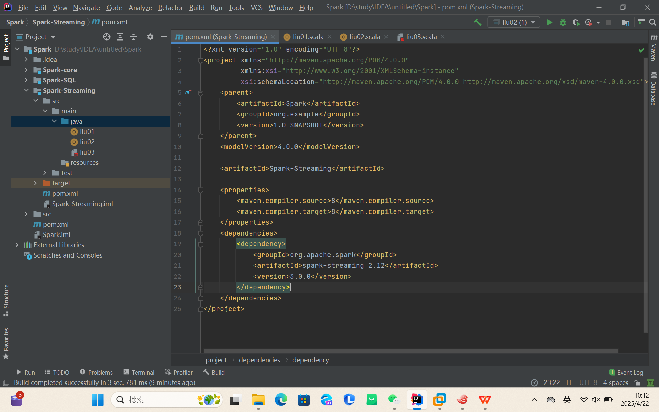Expand the target folder
659x412 pixels.
[x=35, y=183]
